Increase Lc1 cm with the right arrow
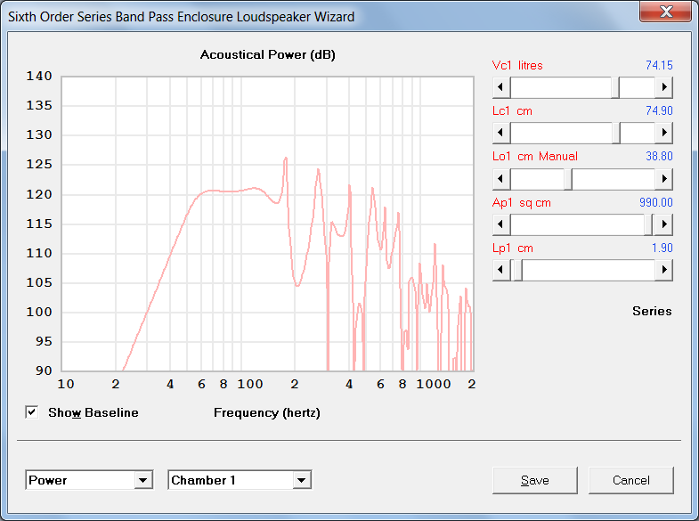This screenshot has height=521, width=699. click(663, 133)
